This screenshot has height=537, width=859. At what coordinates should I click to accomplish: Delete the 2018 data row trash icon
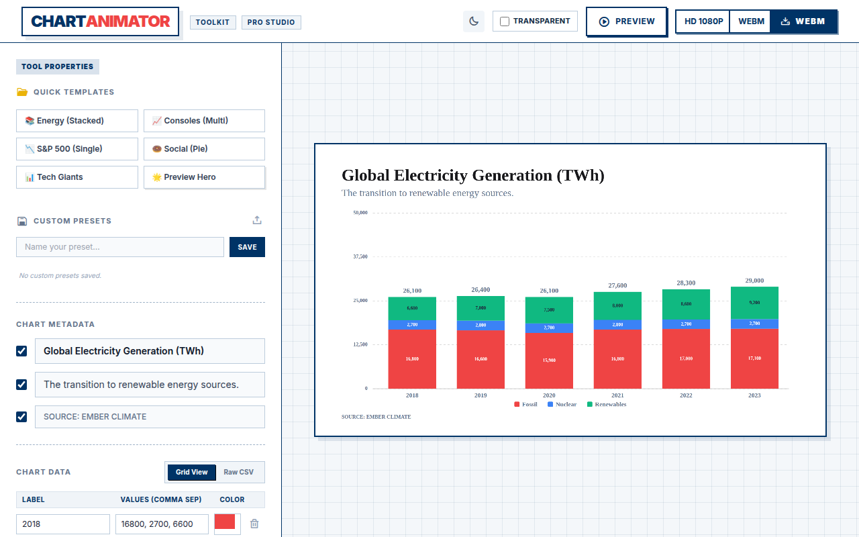click(254, 524)
